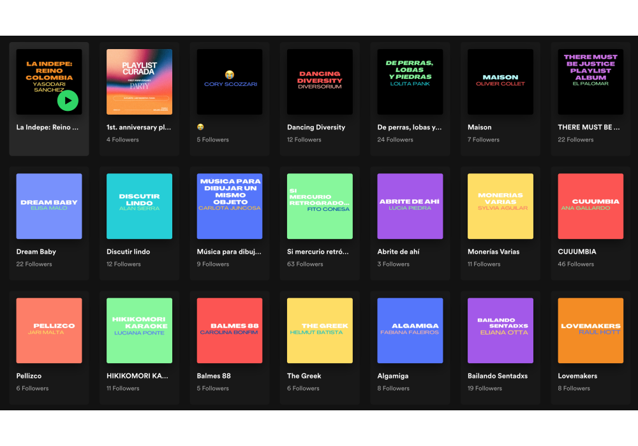Select the Cory Scozzari playlist cover
638x446 pixels.
(x=230, y=82)
